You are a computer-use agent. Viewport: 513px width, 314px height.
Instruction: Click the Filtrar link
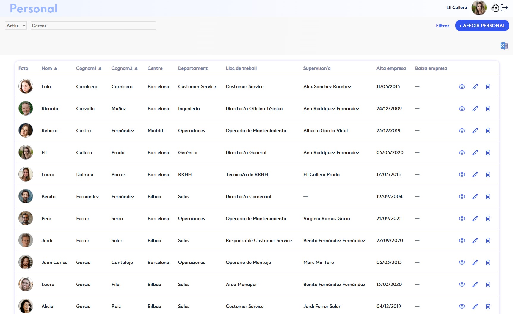click(443, 26)
